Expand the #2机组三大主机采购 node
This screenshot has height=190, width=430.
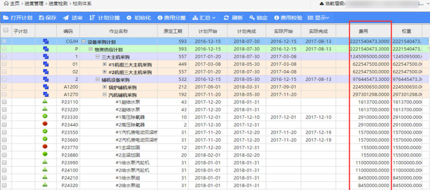pos(104,72)
